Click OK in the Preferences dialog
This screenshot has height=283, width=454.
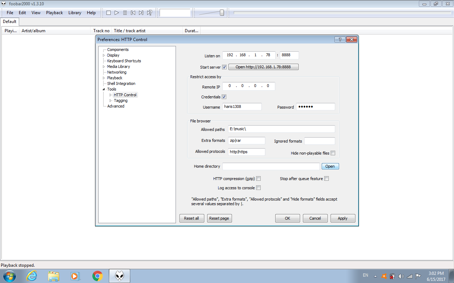tap(288, 218)
